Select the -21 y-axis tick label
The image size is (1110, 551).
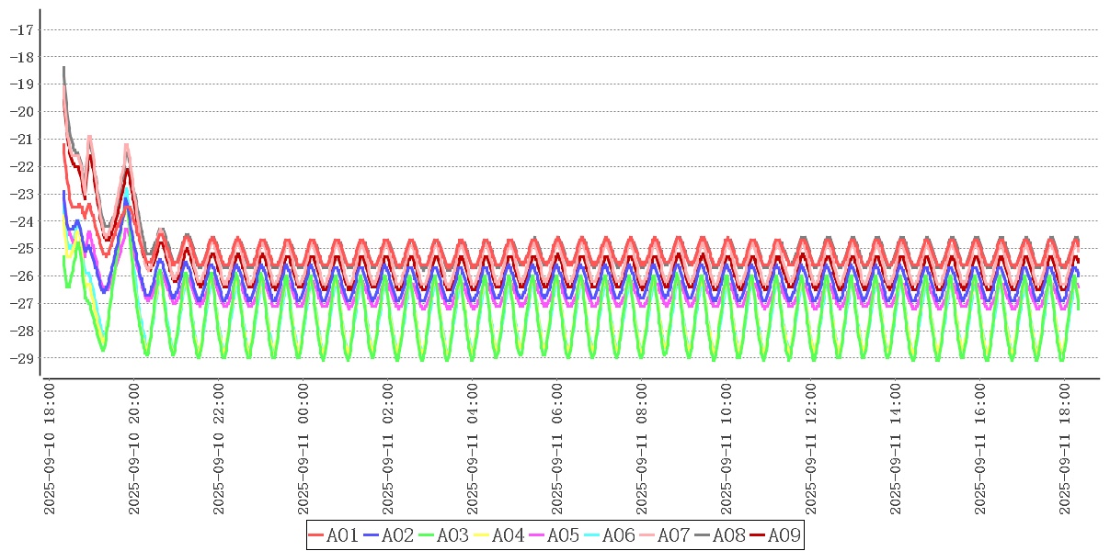point(20,139)
